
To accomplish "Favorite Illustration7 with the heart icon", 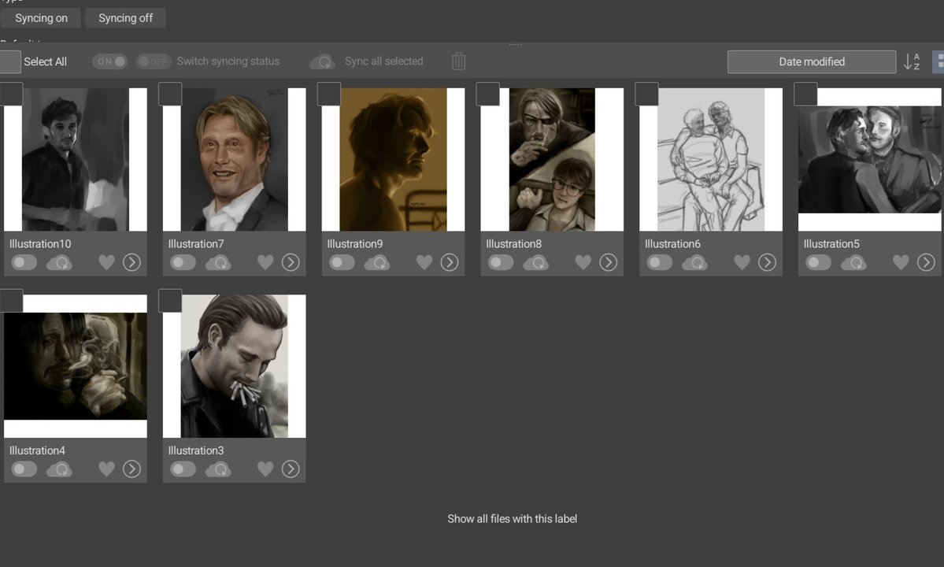I will (x=265, y=262).
